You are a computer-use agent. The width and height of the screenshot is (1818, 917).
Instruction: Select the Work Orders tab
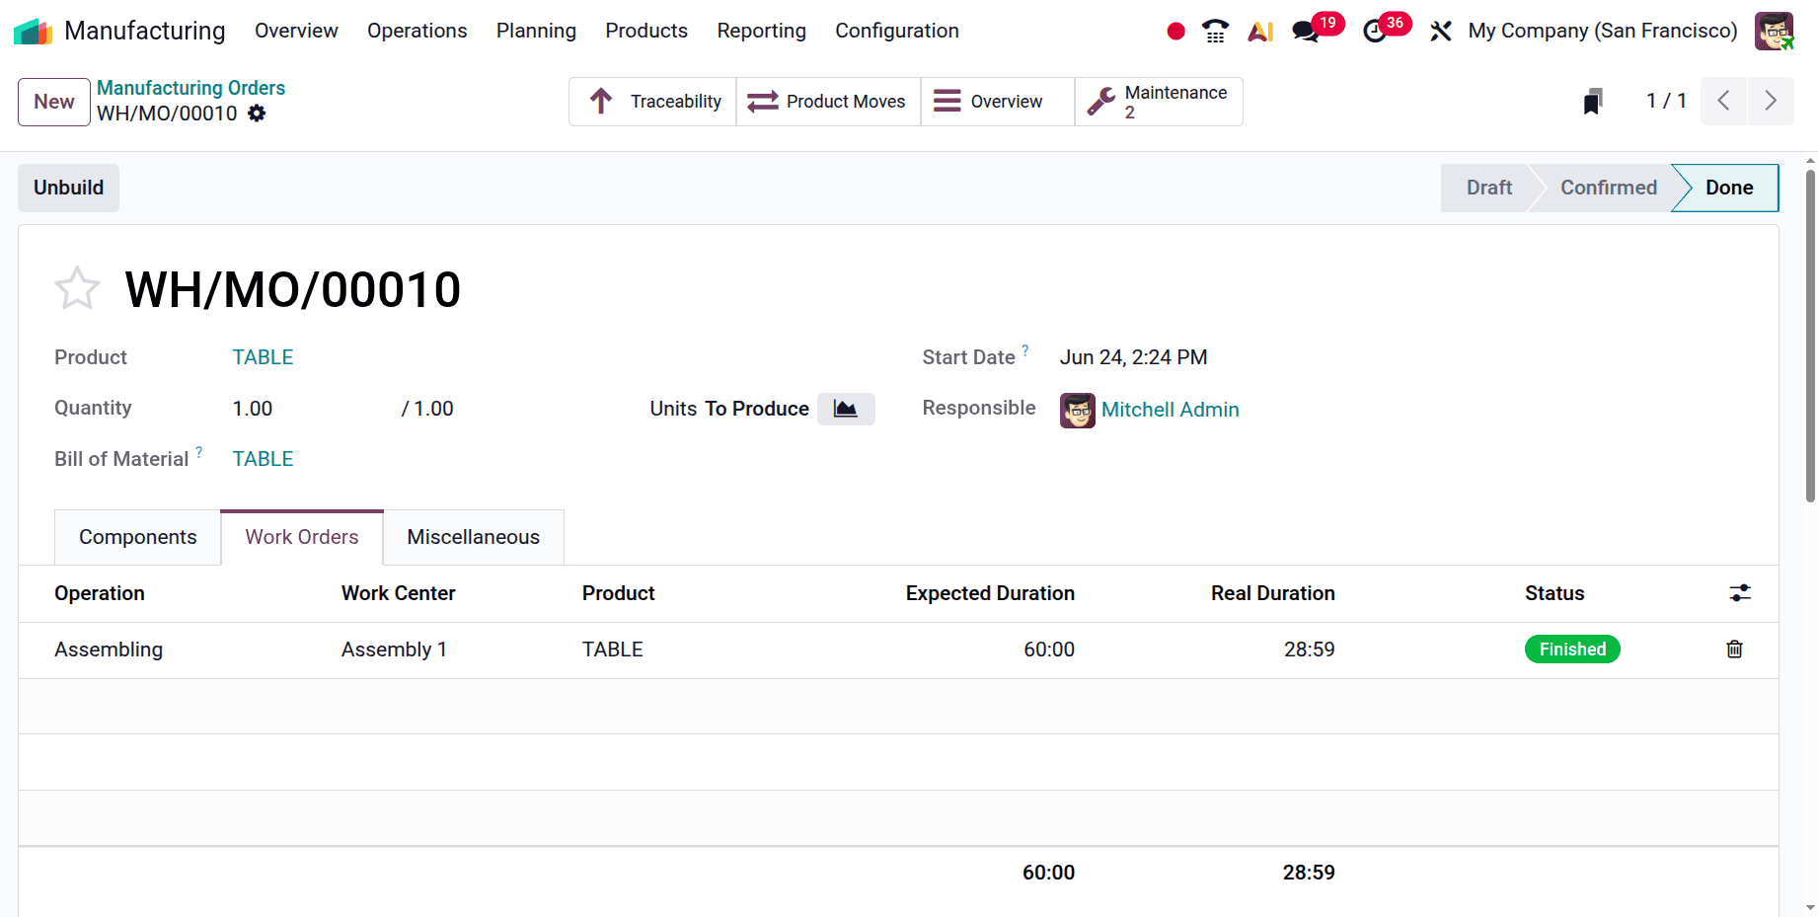[302, 537]
